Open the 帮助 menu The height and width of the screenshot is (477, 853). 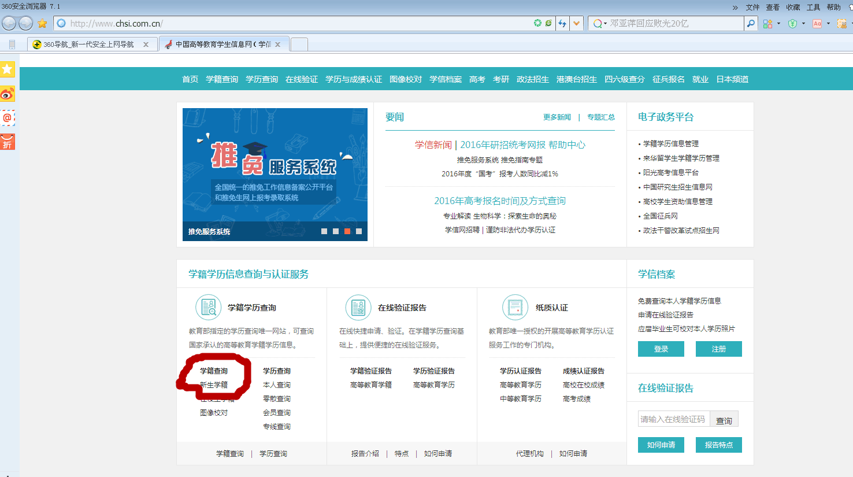pos(833,8)
